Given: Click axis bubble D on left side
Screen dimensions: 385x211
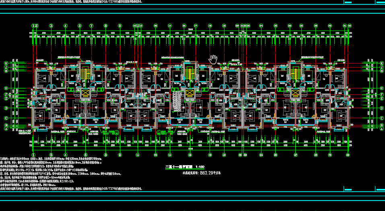Looking at the screenshot, I should (6, 108).
